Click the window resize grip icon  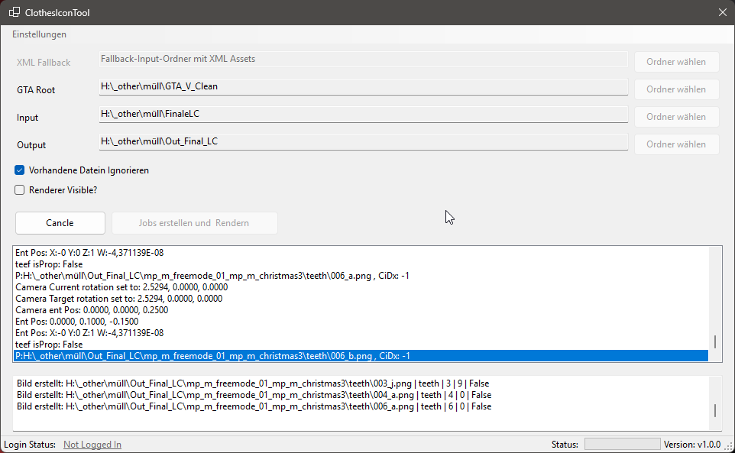click(x=729, y=447)
